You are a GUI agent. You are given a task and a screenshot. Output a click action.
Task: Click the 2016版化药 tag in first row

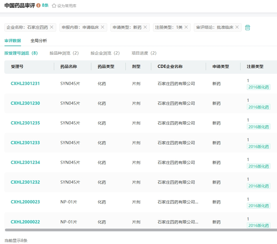(258, 87)
